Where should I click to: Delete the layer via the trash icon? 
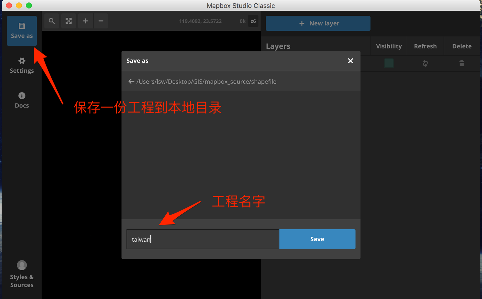pyautogui.click(x=462, y=63)
